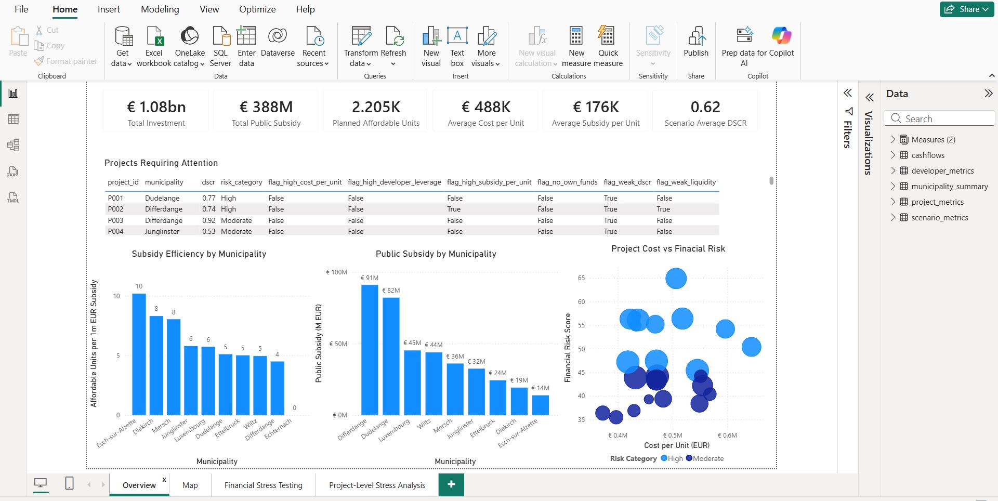The height and width of the screenshot is (501, 998).
Task: Select the High risk category legend swatch
Action: 664,458
